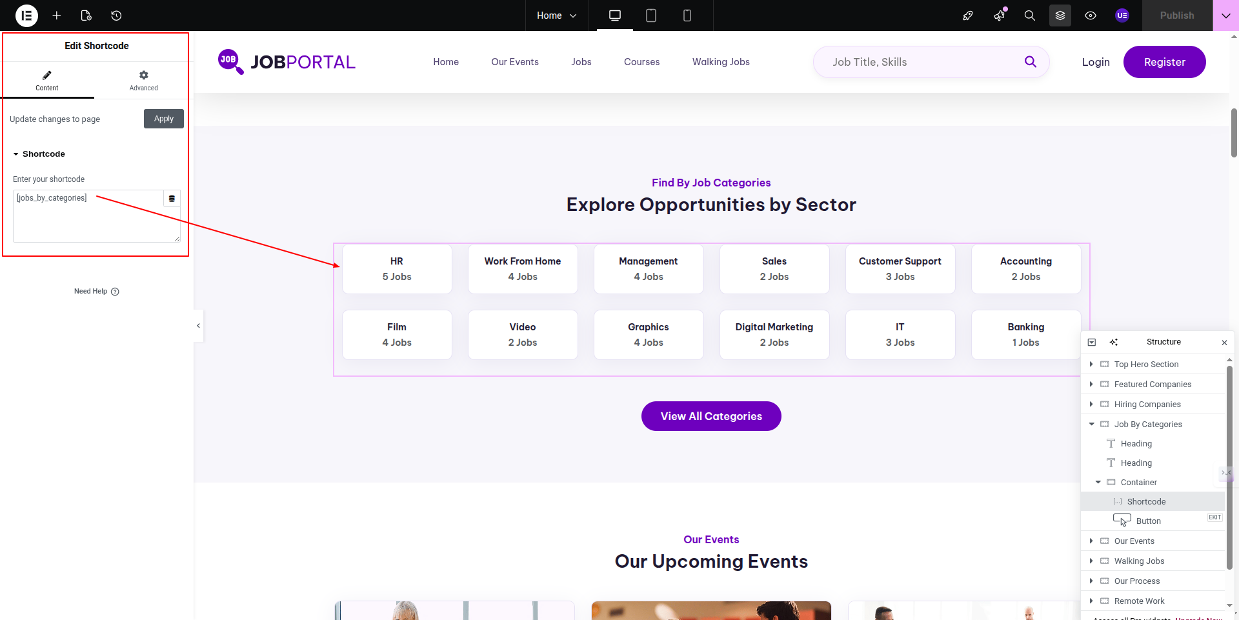Open the Publish options dropdown arrow
The width and height of the screenshot is (1239, 620).
point(1225,15)
